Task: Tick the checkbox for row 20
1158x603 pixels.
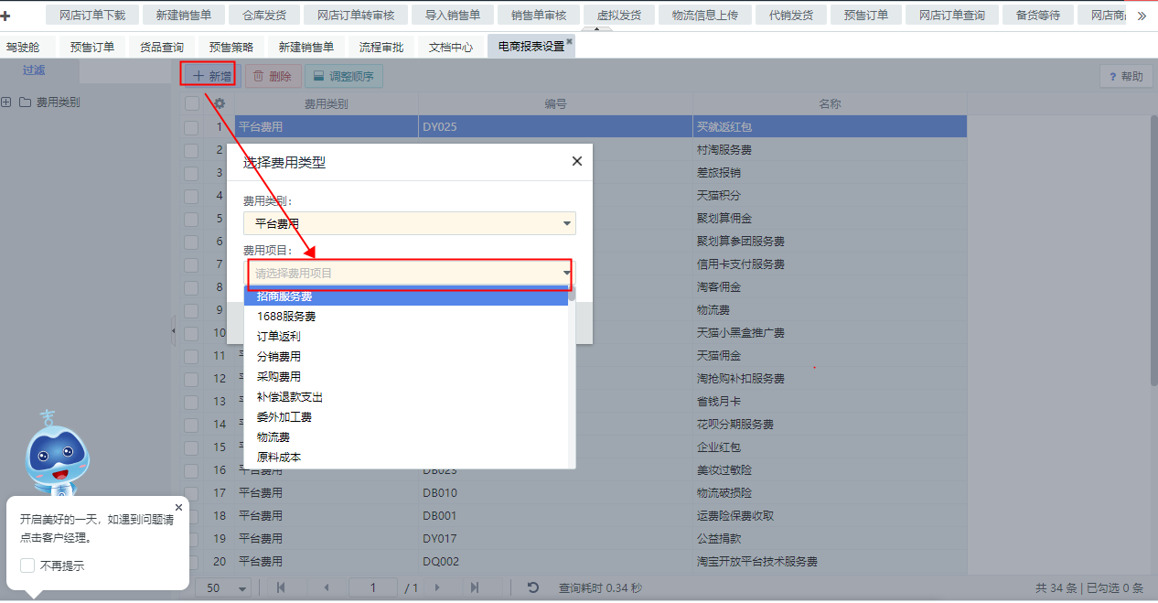Action: click(x=191, y=561)
